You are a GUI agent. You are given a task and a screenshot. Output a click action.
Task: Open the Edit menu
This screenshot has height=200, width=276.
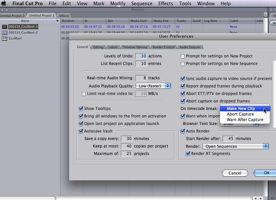[66, 4]
